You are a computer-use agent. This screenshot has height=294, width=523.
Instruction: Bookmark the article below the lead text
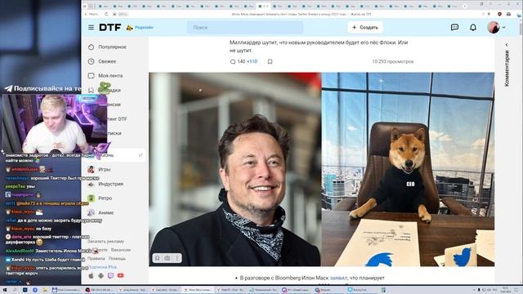pos(270,61)
